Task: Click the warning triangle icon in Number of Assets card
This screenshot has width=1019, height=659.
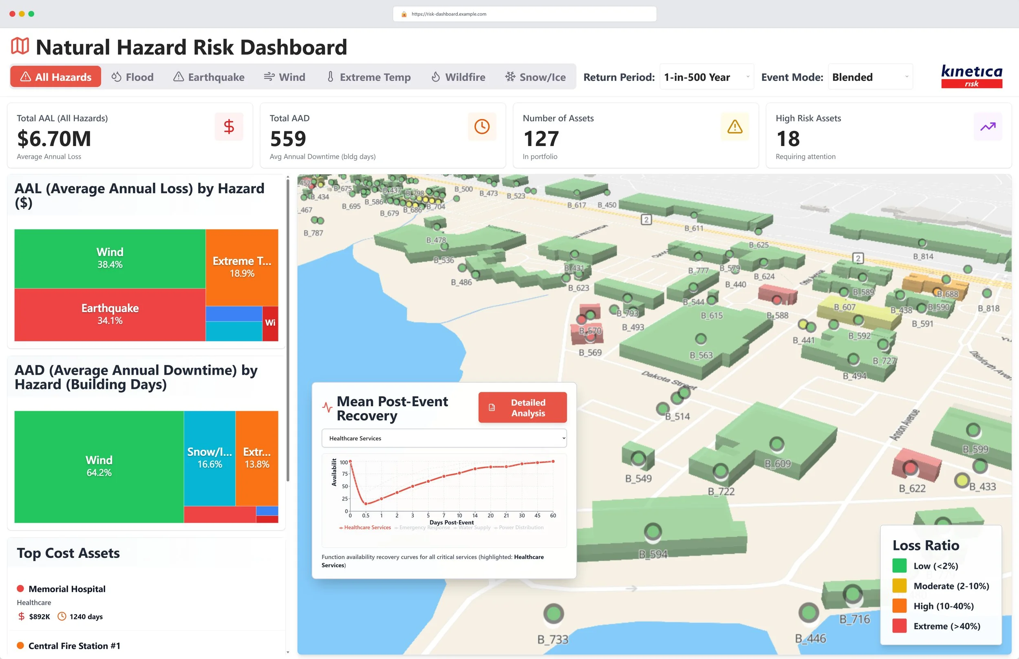Action: (734, 127)
